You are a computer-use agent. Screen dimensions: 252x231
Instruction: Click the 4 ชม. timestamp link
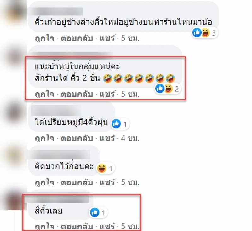[x=130, y=138]
